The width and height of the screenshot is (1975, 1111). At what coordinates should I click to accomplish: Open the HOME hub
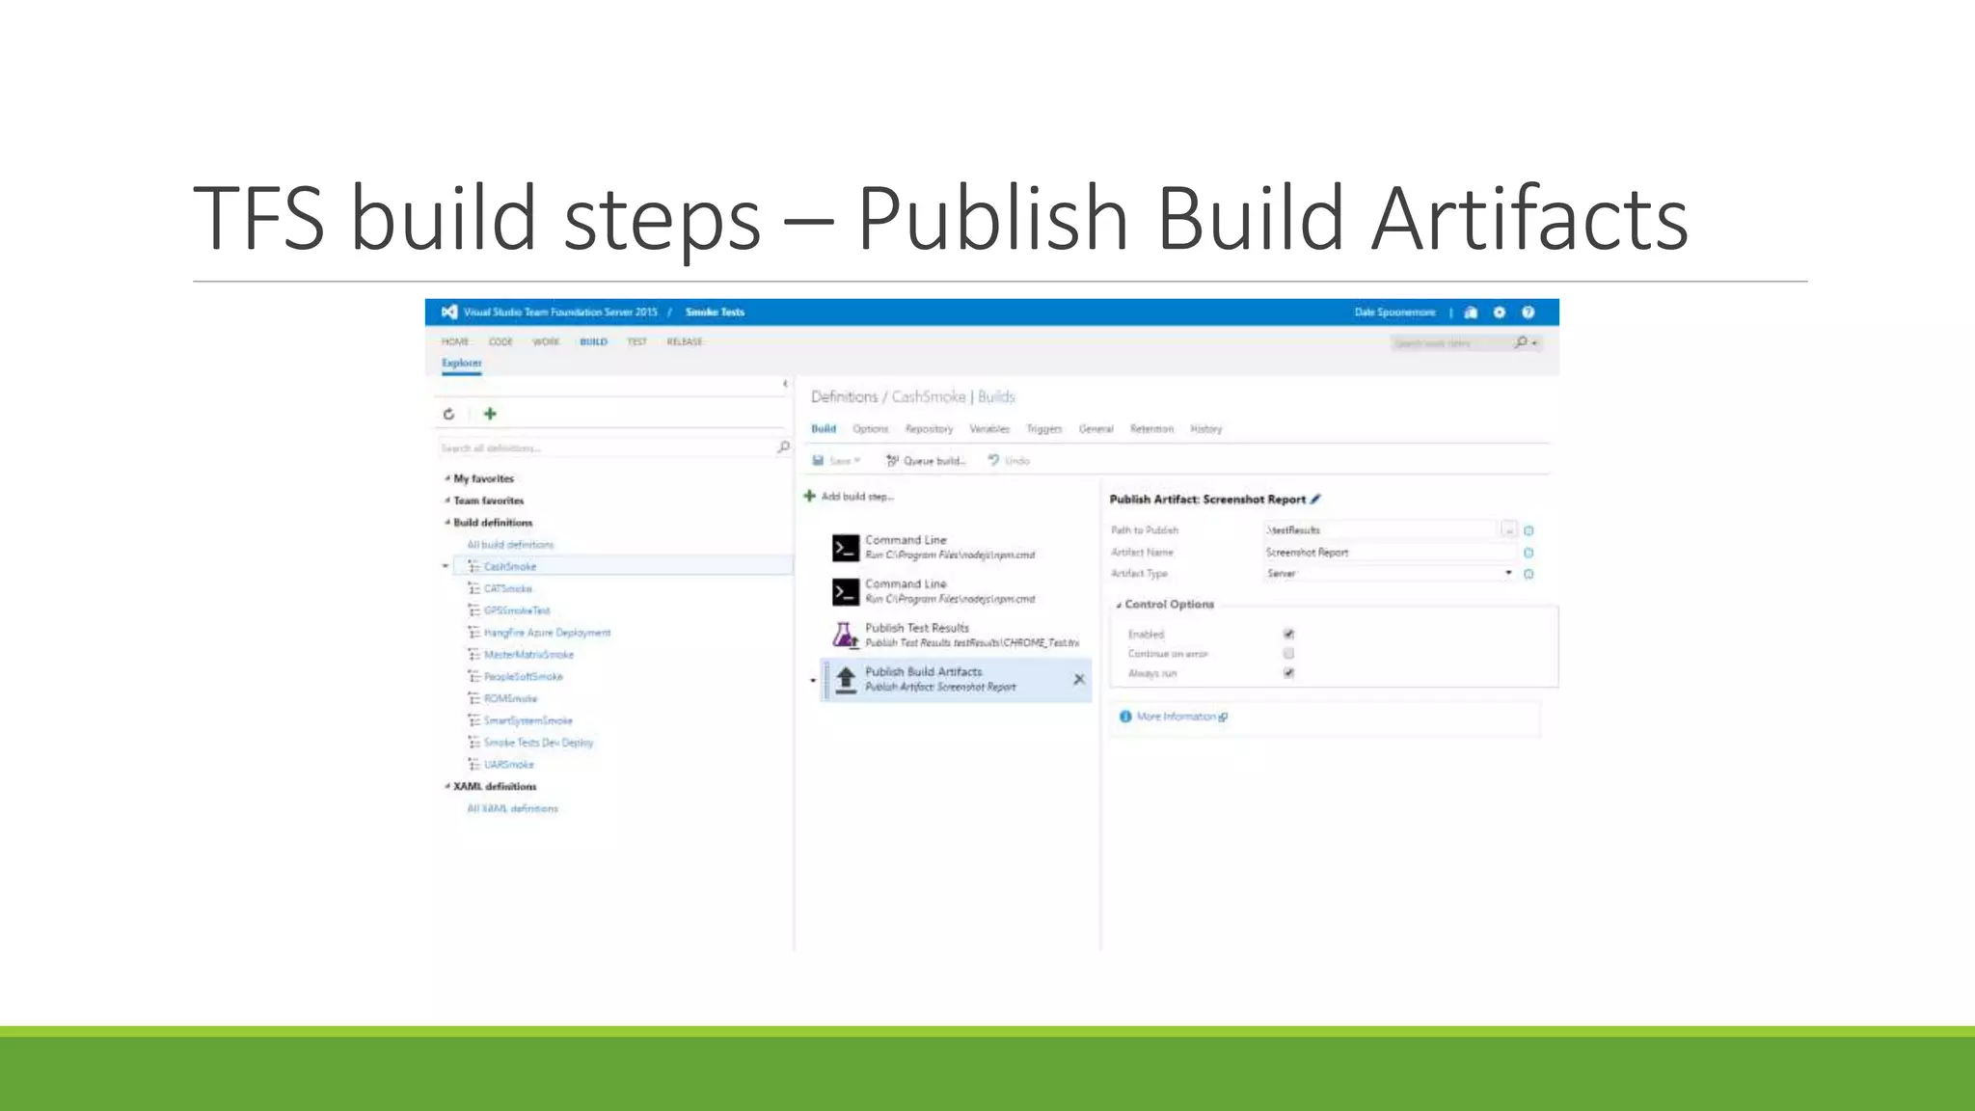click(x=454, y=341)
